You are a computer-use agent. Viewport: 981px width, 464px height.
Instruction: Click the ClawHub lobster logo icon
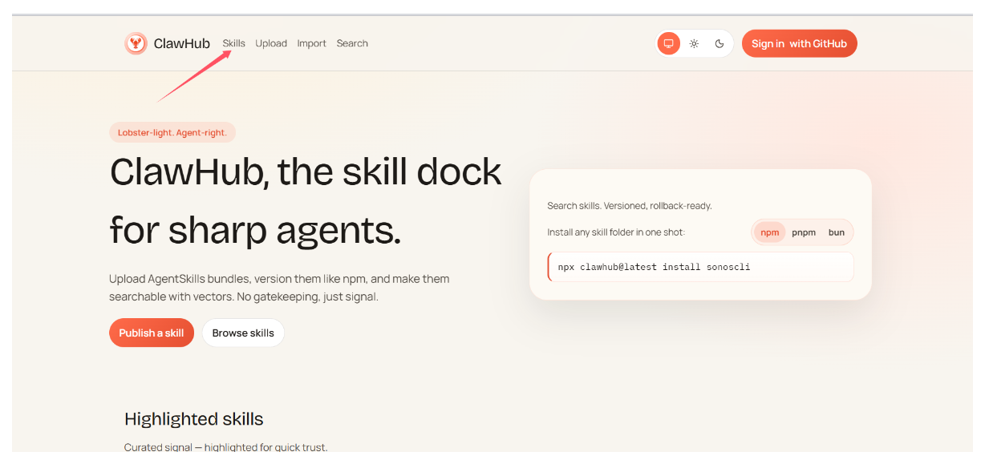pos(136,43)
